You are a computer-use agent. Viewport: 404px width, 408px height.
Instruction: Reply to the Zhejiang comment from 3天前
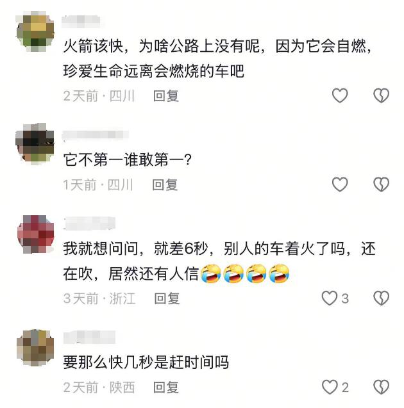coord(167,298)
